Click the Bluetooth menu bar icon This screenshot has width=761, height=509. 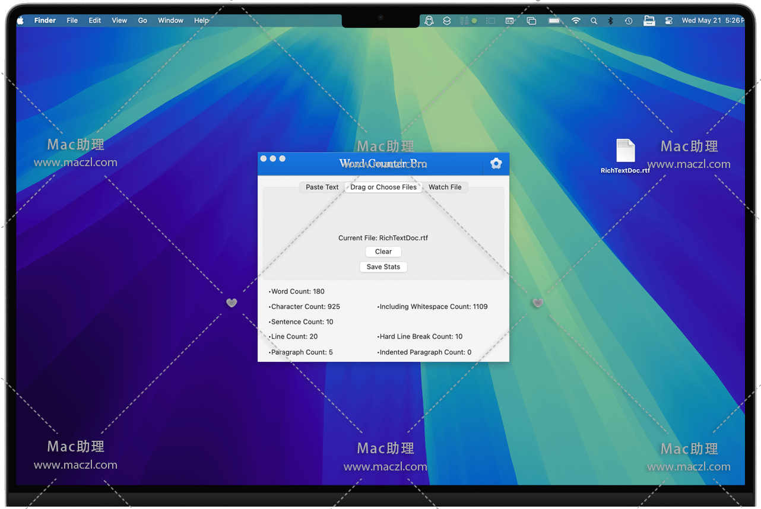coord(610,20)
